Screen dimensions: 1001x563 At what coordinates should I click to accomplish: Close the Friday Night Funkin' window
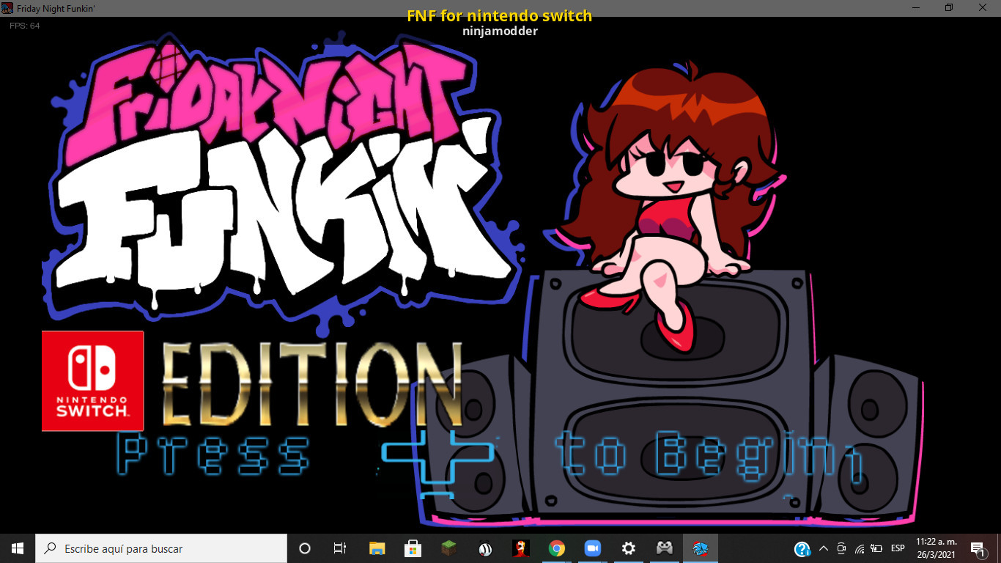[x=983, y=7]
